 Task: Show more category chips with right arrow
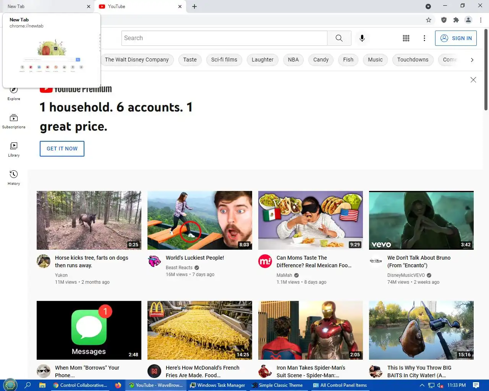[472, 60]
